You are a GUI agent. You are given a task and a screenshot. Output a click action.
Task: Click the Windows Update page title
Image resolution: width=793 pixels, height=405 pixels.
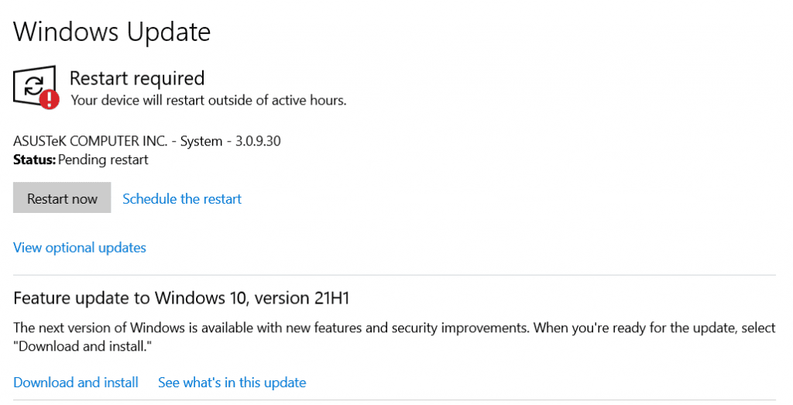click(x=112, y=32)
